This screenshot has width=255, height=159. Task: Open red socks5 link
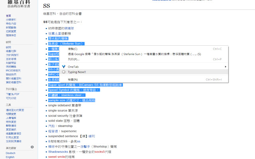100,152
